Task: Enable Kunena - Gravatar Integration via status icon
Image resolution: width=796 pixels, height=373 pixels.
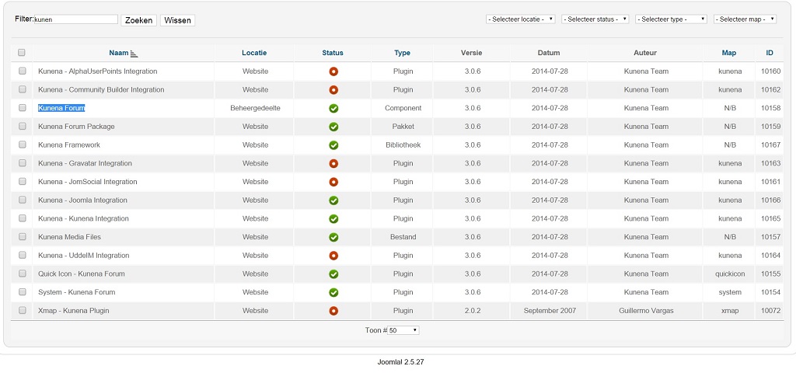Action: click(333, 164)
